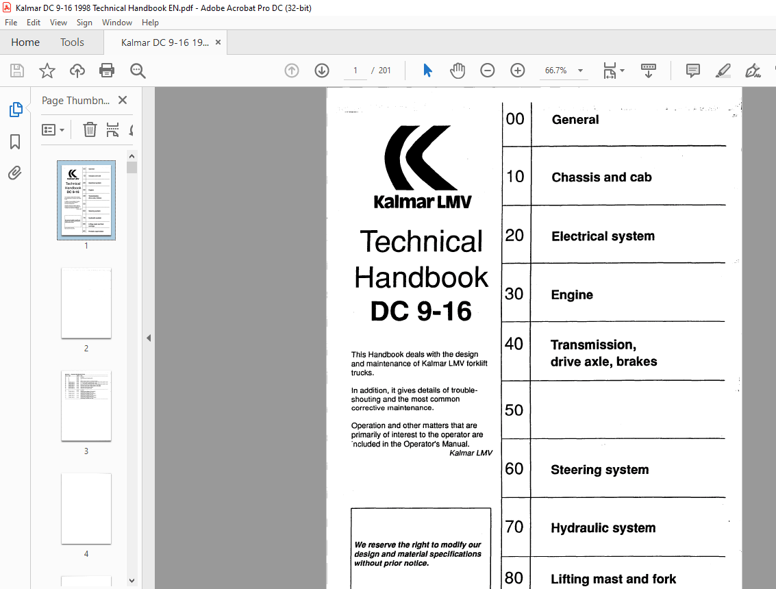Zoom out with the minus control
Image resolution: width=776 pixels, height=589 pixels.
point(487,70)
